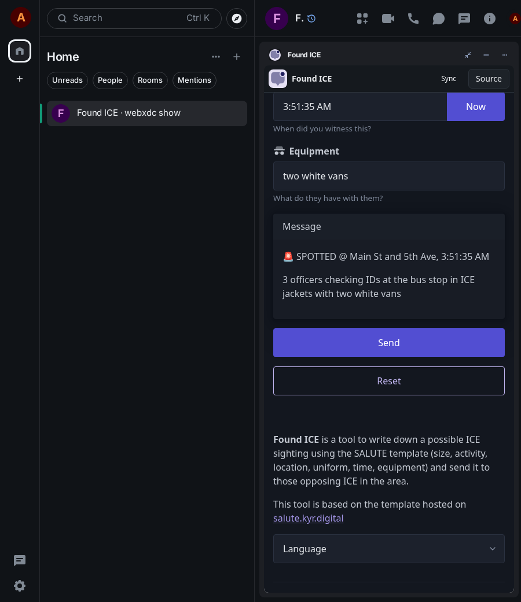The width and height of the screenshot is (521, 602).
Task: Collapse the Found ICE widget view
Action: [x=468, y=55]
